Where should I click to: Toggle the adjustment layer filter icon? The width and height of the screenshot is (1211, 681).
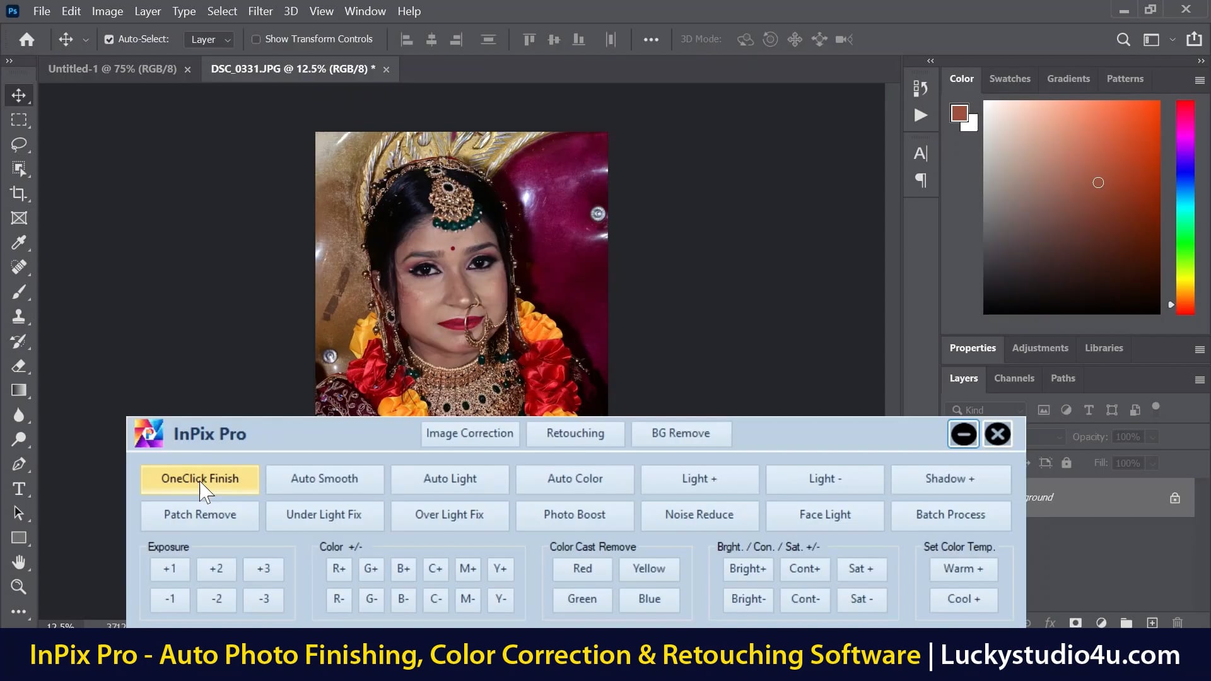1066,410
